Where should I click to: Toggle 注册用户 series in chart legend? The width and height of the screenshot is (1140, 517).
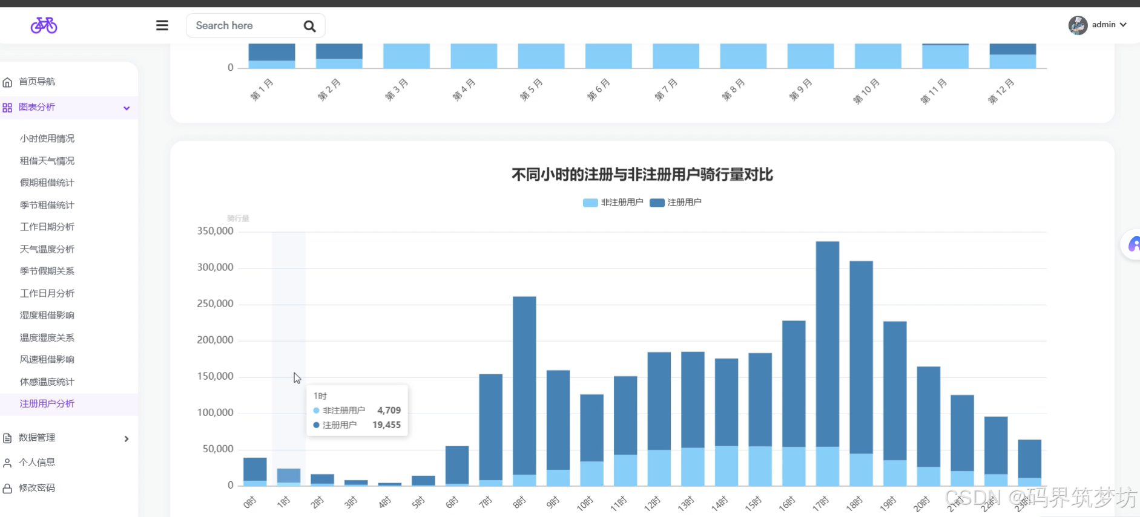coord(676,203)
